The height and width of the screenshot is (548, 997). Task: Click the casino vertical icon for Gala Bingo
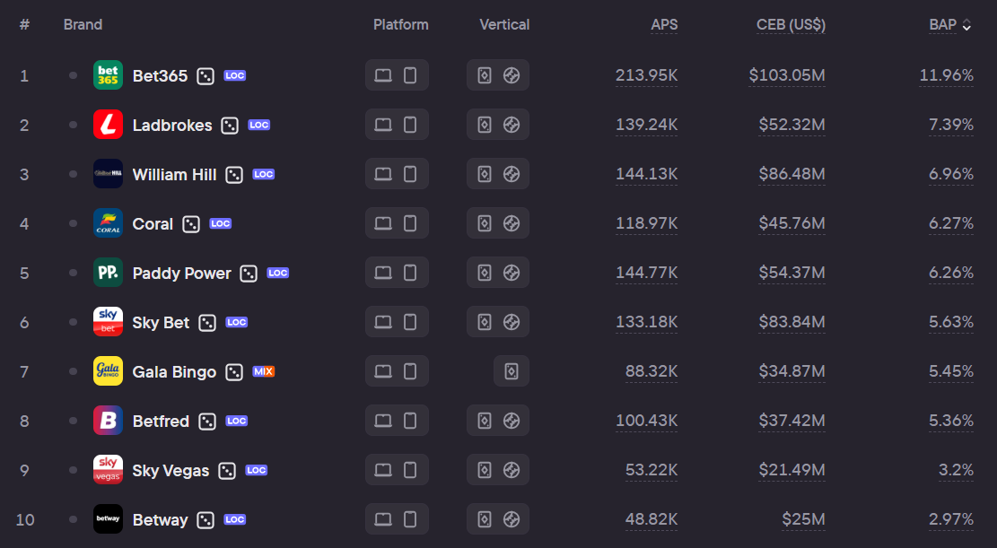(x=512, y=371)
